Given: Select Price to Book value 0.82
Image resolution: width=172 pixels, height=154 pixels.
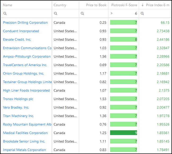Looking at the screenshot, I should [x=103, y=82].
